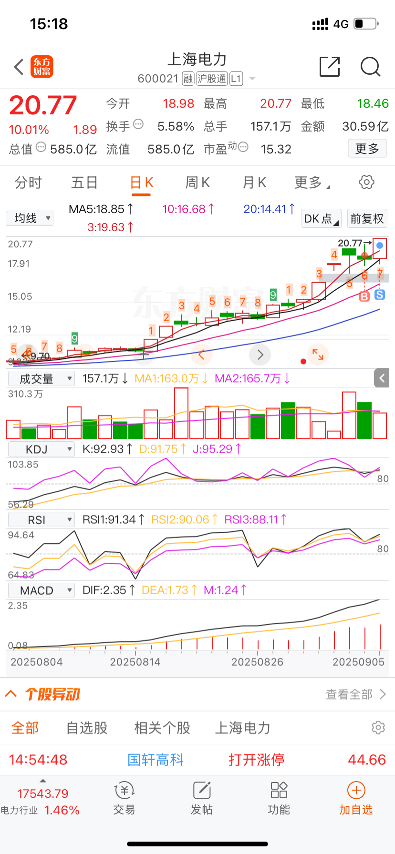Tap the back arrow at top left

coord(19,67)
